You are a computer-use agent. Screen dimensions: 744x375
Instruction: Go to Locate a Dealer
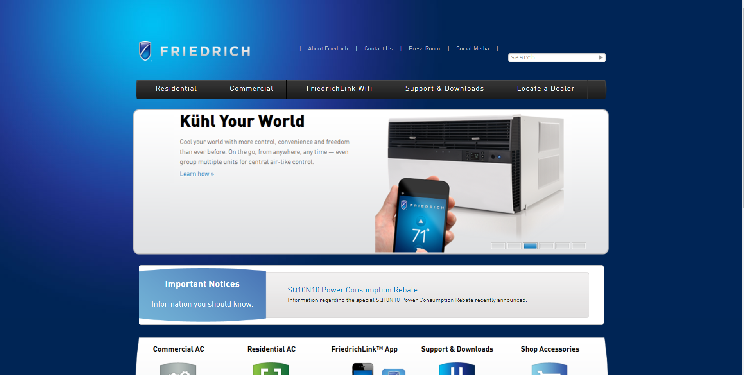click(x=545, y=89)
